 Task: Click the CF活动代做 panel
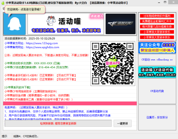click(157, 91)
